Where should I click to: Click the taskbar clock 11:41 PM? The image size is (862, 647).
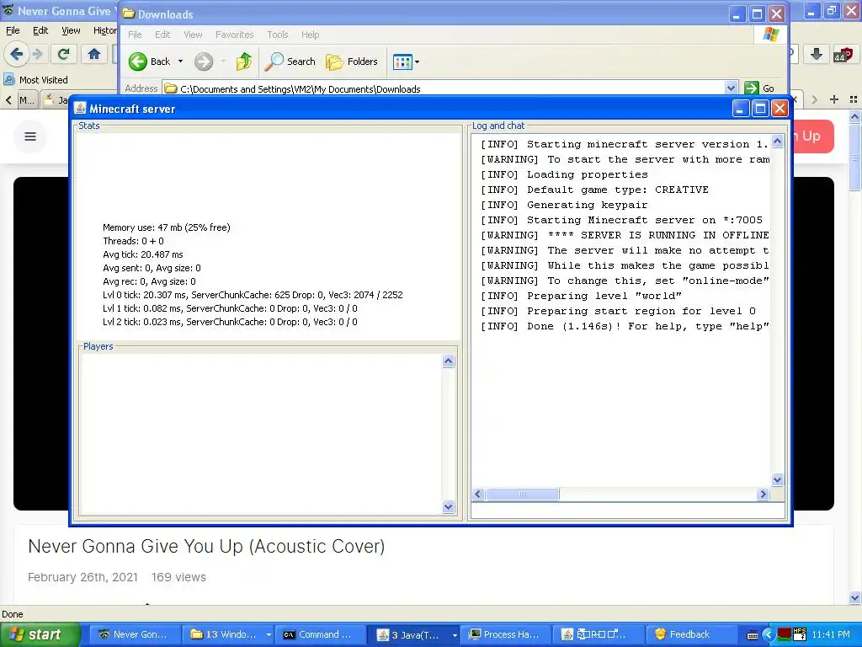click(x=831, y=635)
